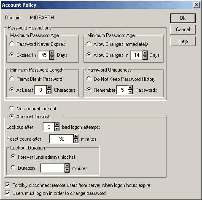This screenshot has width=202, height=200.
Task: Increase remembered passwords count
Action: click(x=130, y=88)
